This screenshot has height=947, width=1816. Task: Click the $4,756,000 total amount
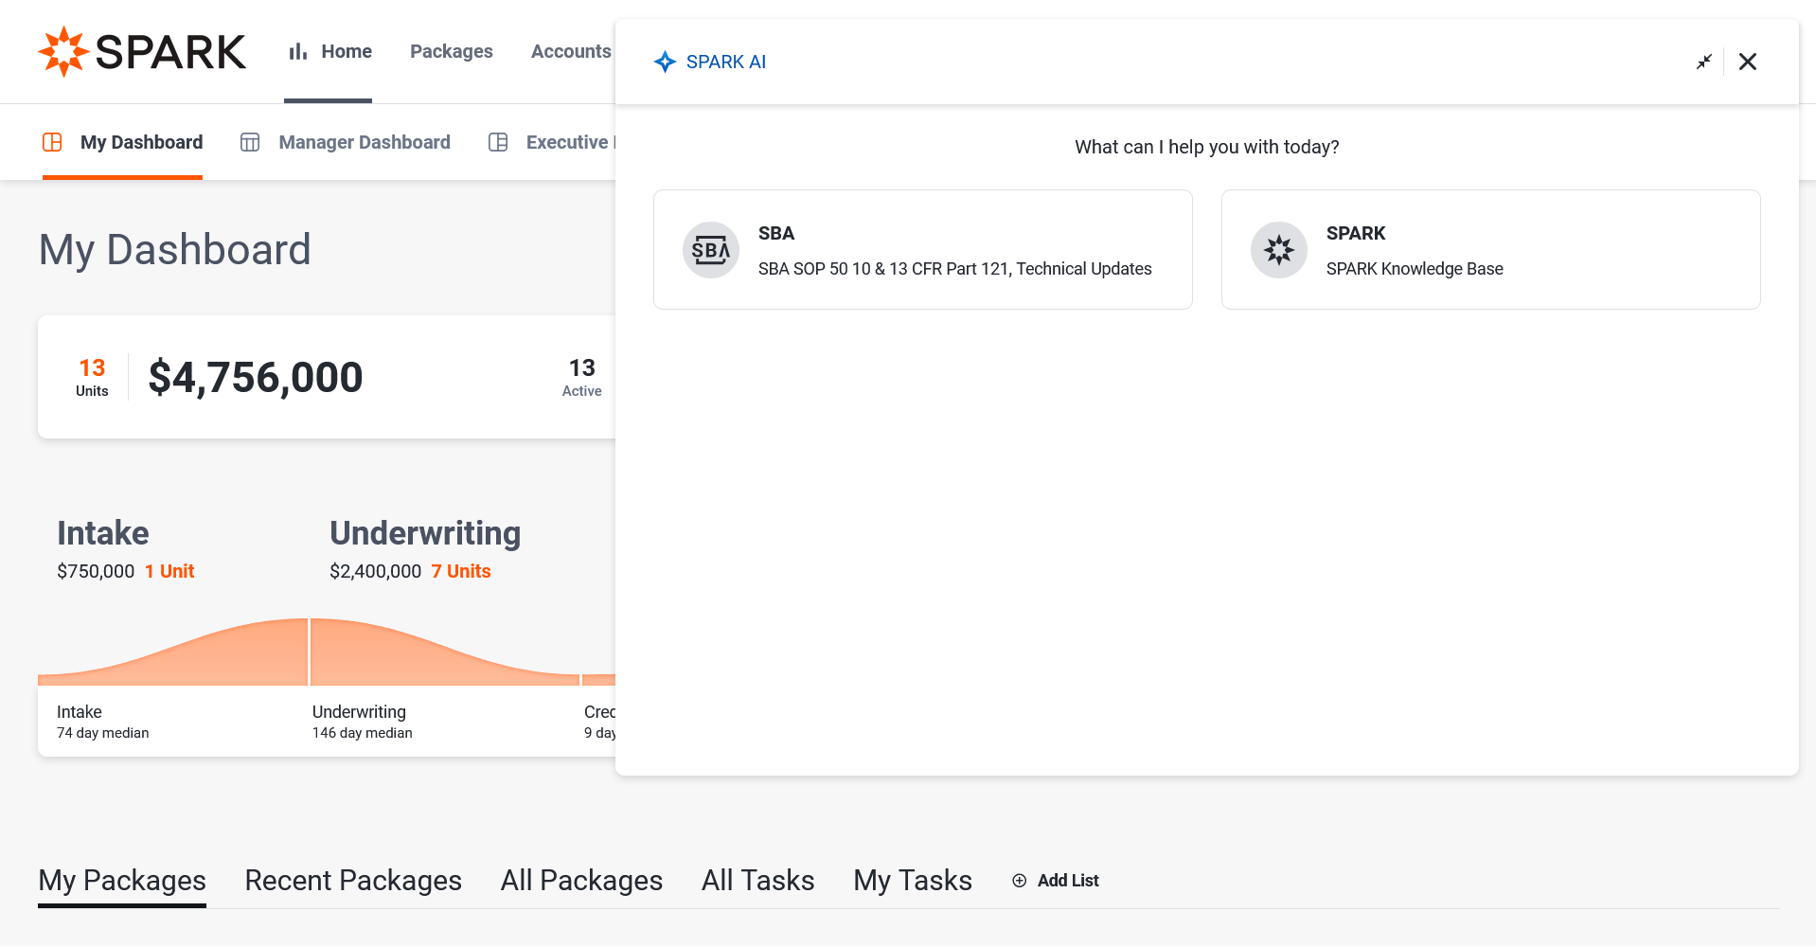pos(256,377)
